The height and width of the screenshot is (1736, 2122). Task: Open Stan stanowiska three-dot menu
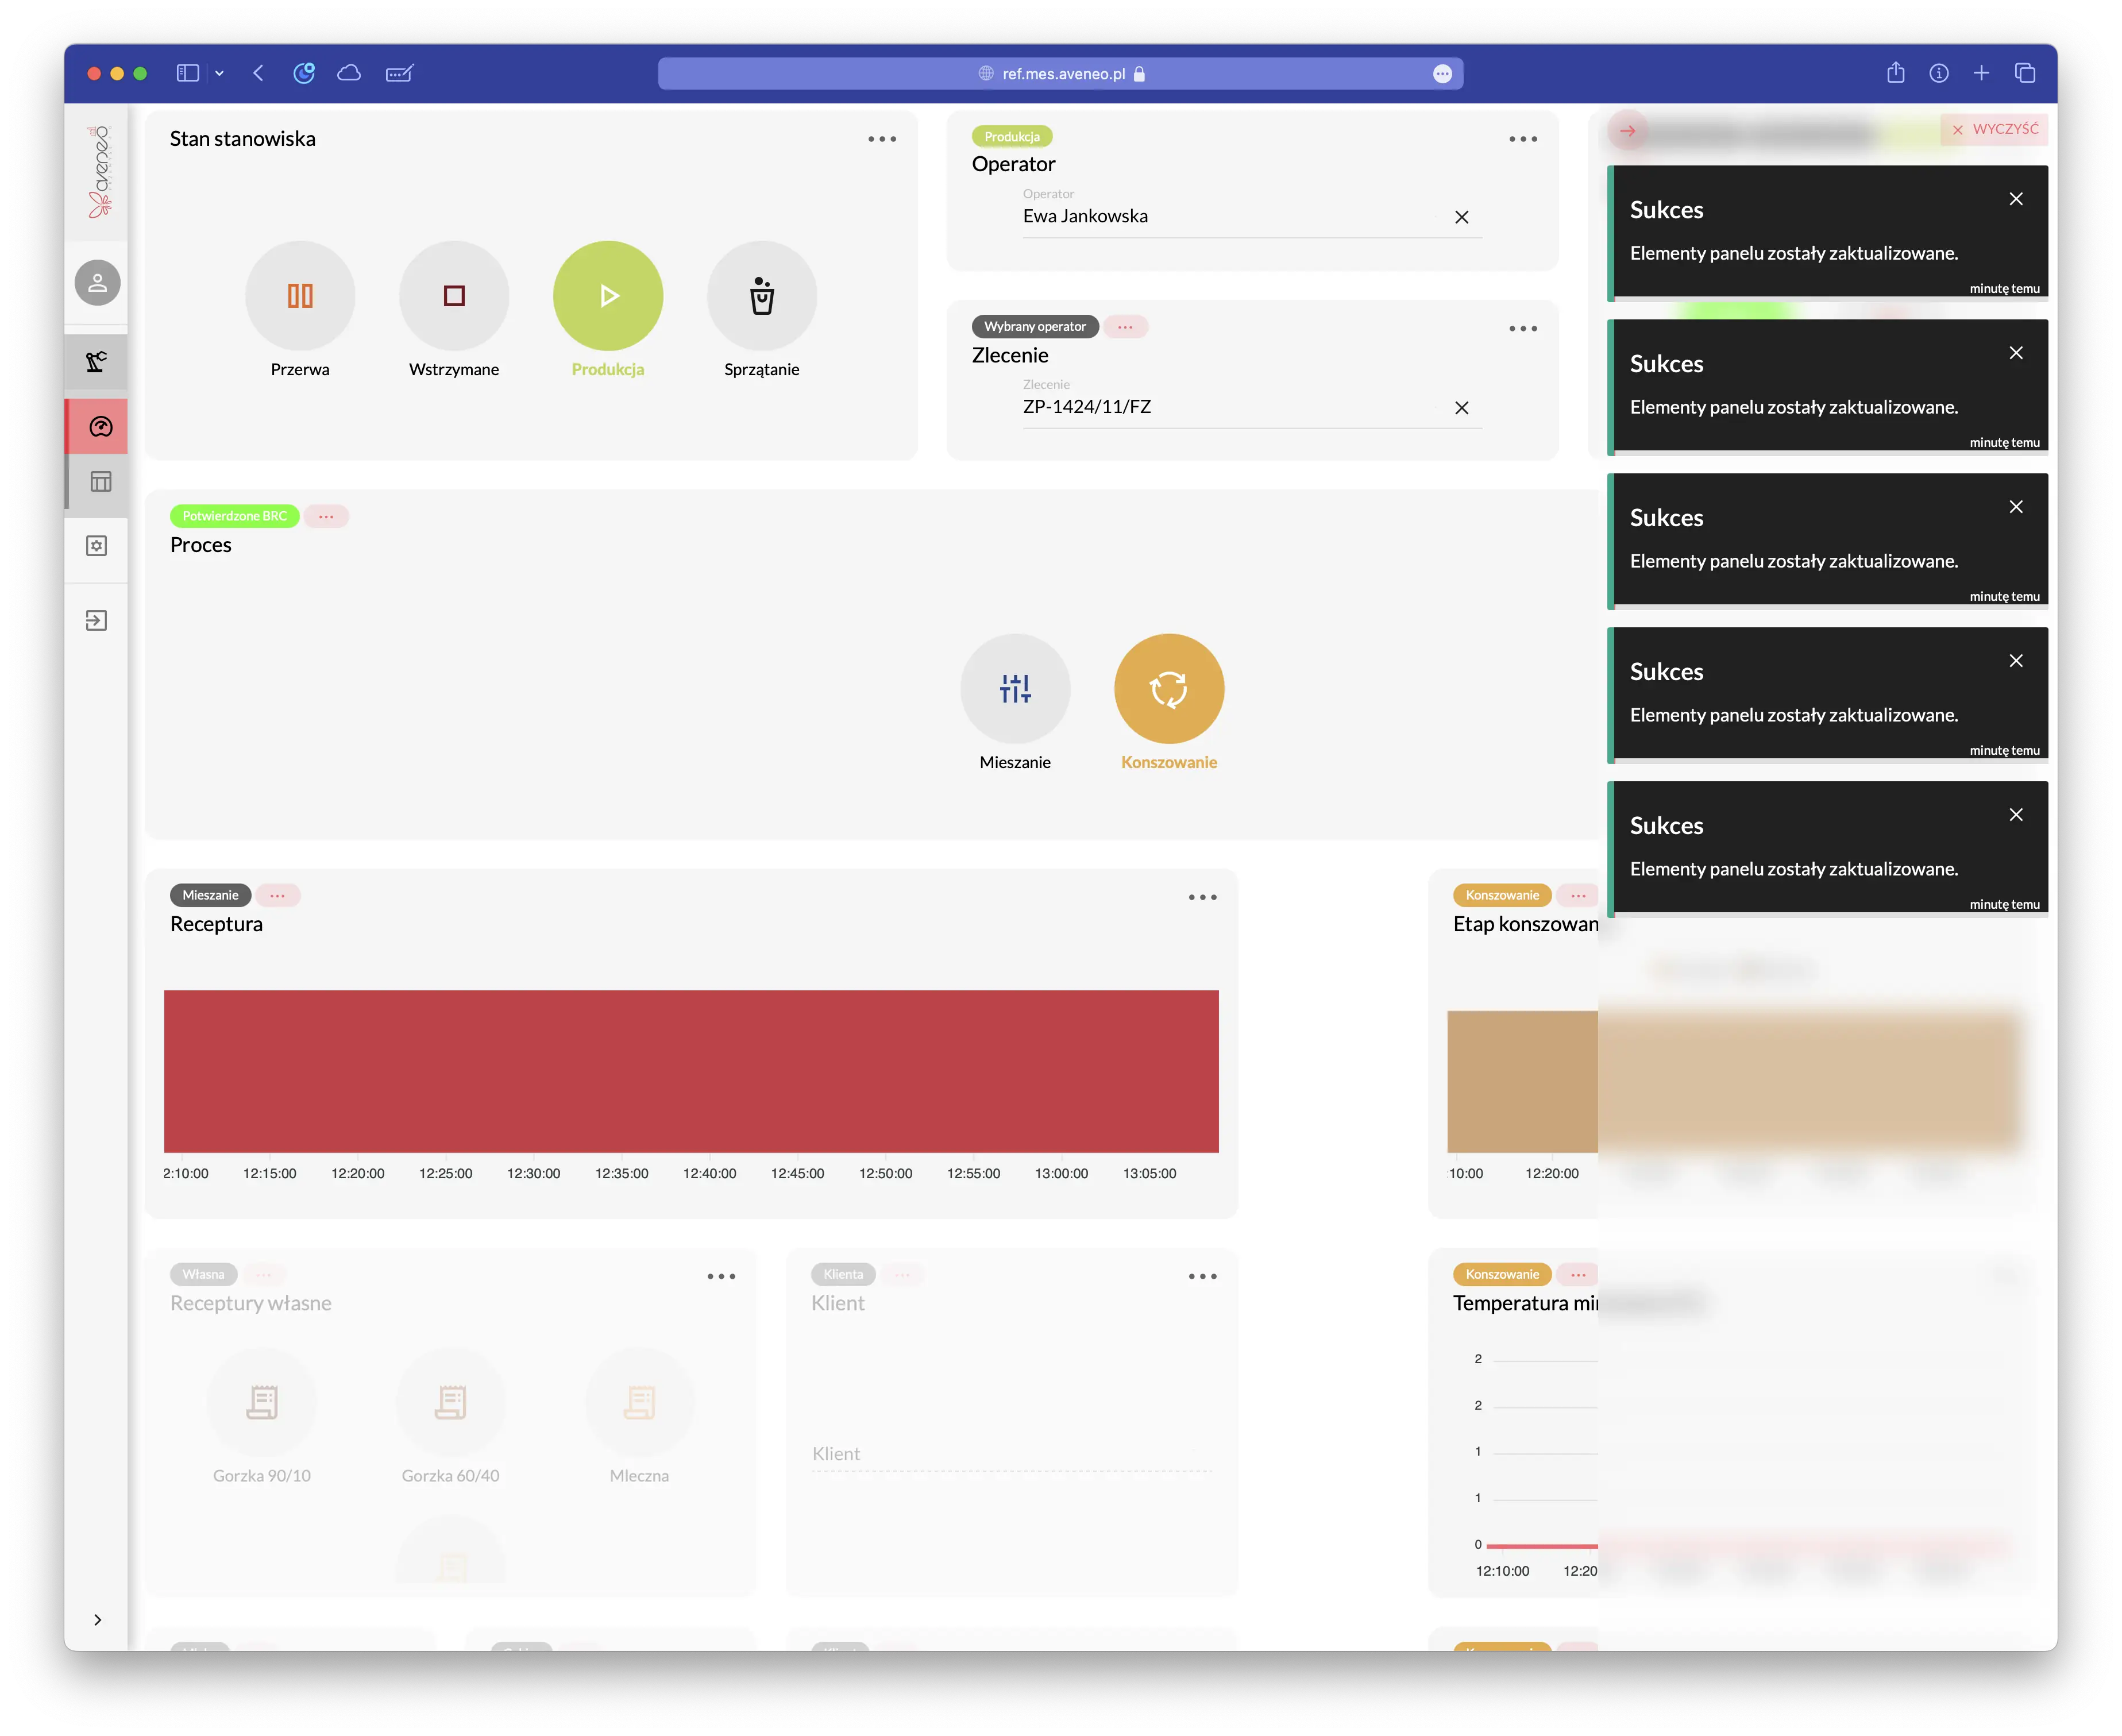pos(882,139)
